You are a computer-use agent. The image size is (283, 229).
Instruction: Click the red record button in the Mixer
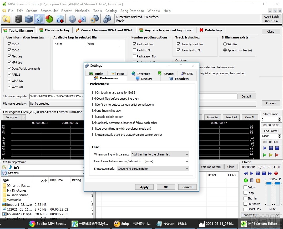(x=276, y=173)
